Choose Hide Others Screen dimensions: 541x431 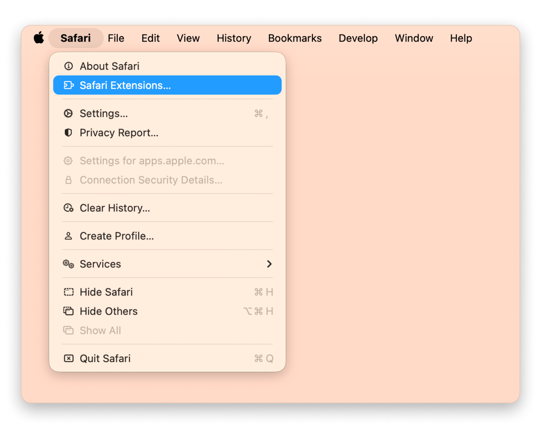(x=167, y=311)
